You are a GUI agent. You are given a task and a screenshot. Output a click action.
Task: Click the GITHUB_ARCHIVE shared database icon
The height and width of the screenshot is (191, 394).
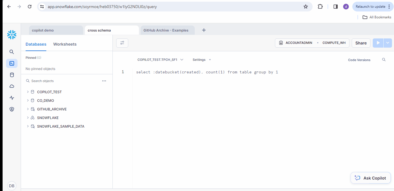(32, 109)
